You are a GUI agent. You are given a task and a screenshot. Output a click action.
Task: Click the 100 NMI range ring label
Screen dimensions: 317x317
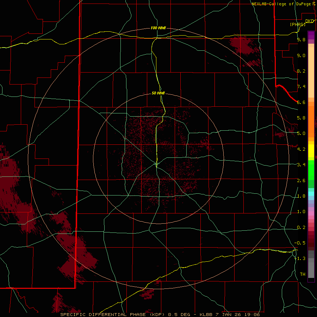[158, 28]
